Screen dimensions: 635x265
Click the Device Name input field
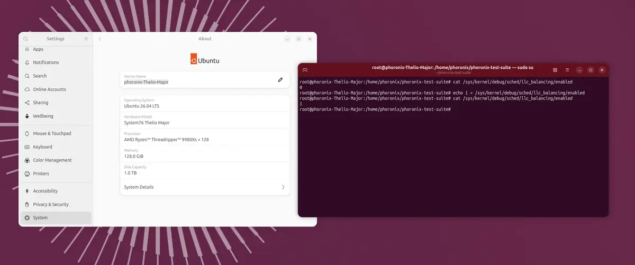tap(205, 80)
